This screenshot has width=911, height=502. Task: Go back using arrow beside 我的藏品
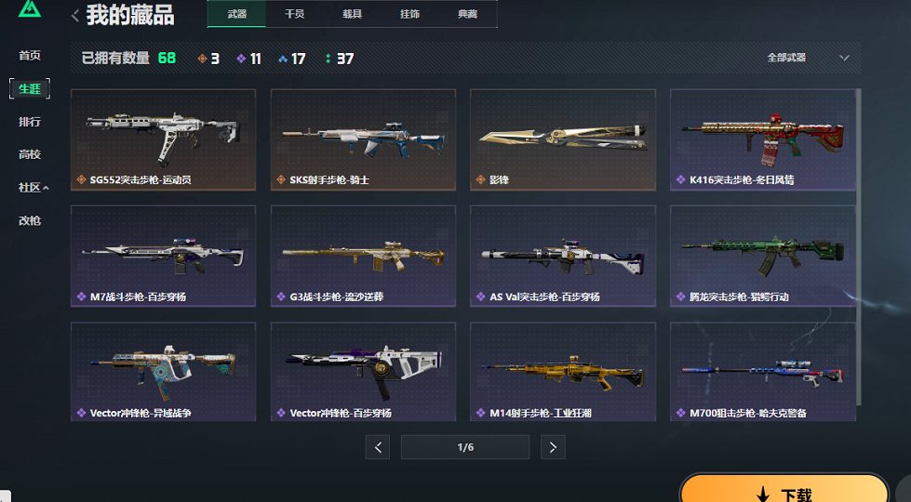tap(75, 16)
